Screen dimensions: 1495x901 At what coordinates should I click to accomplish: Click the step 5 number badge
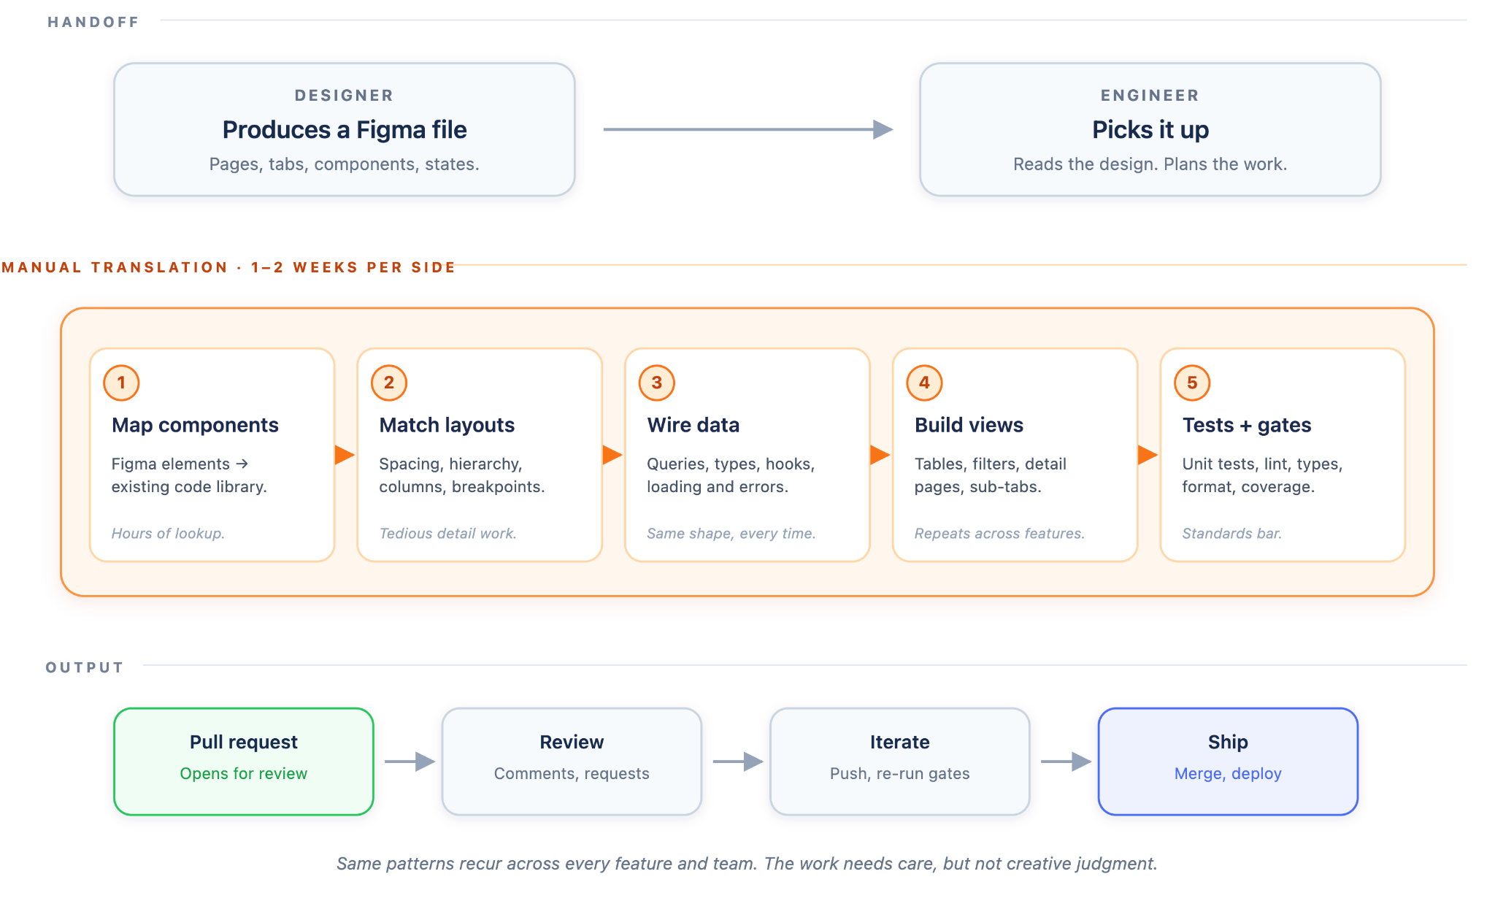point(1192,383)
